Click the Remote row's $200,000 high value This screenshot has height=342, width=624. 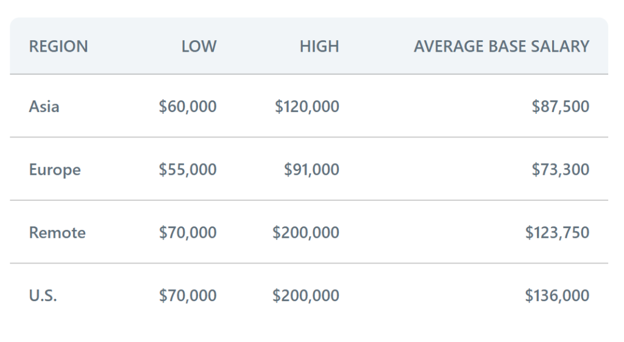click(x=306, y=232)
